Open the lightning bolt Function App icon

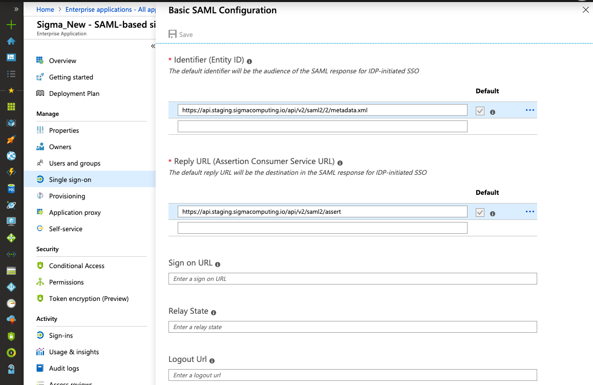point(11,172)
